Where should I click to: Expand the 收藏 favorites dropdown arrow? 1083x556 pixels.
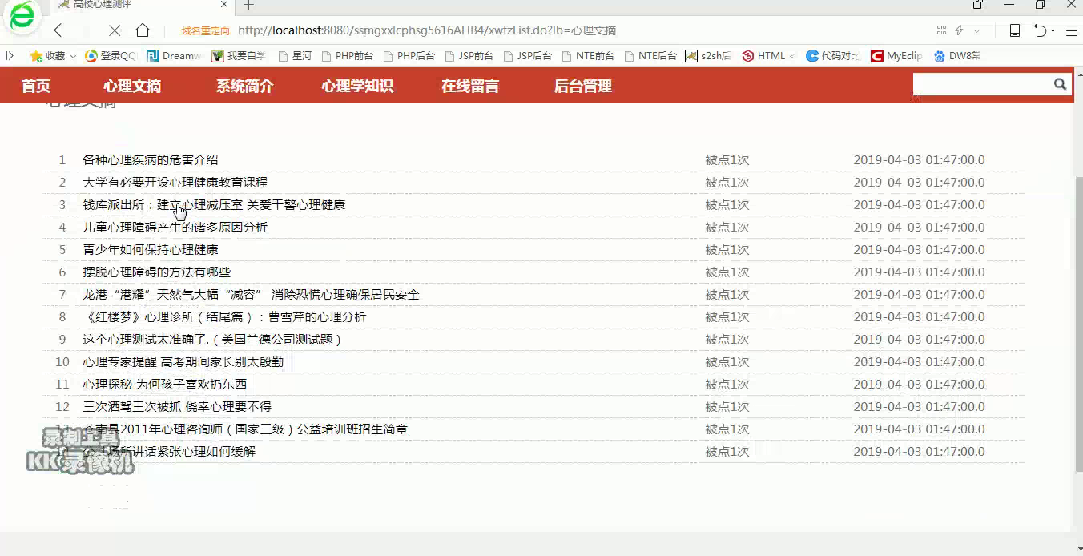[73, 57]
